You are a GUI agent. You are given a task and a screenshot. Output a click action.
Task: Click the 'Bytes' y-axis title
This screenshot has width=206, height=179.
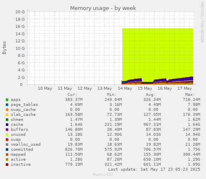(4, 48)
